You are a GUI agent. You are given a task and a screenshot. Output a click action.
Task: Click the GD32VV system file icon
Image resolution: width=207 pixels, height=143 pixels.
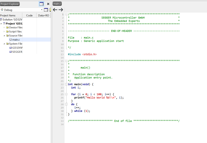pos(10,48)
